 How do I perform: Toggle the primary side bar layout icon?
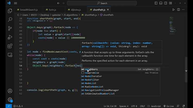(156, 3)
